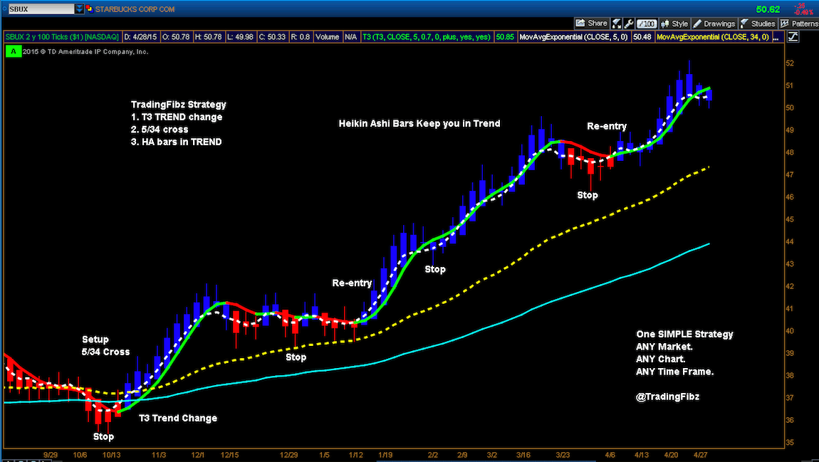The height and width of the screenshot is (462, 819).
Task: Open the Style menu
Action: click(x=674, y=23)
